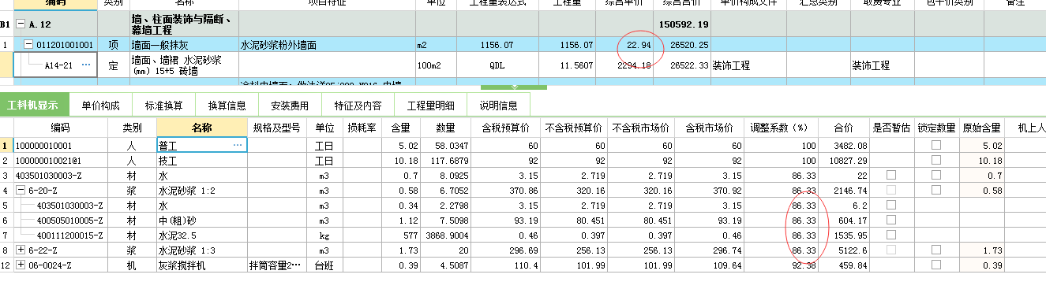Select the total cell 150592.19
1046x304 pixels.
(x=683, y=24)
